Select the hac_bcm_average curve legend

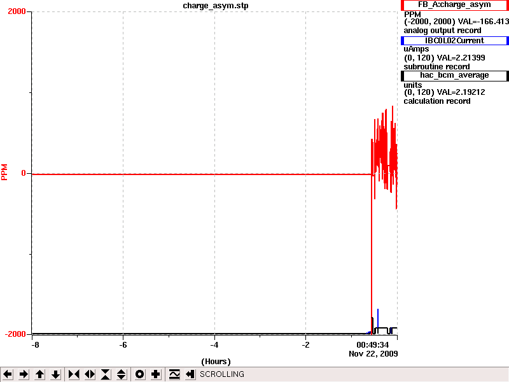(454, 75)
